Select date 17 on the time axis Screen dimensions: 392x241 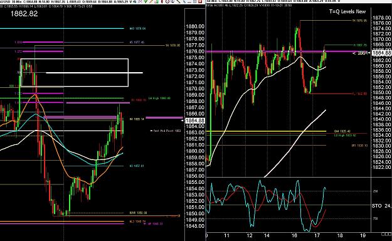point(317,235)
